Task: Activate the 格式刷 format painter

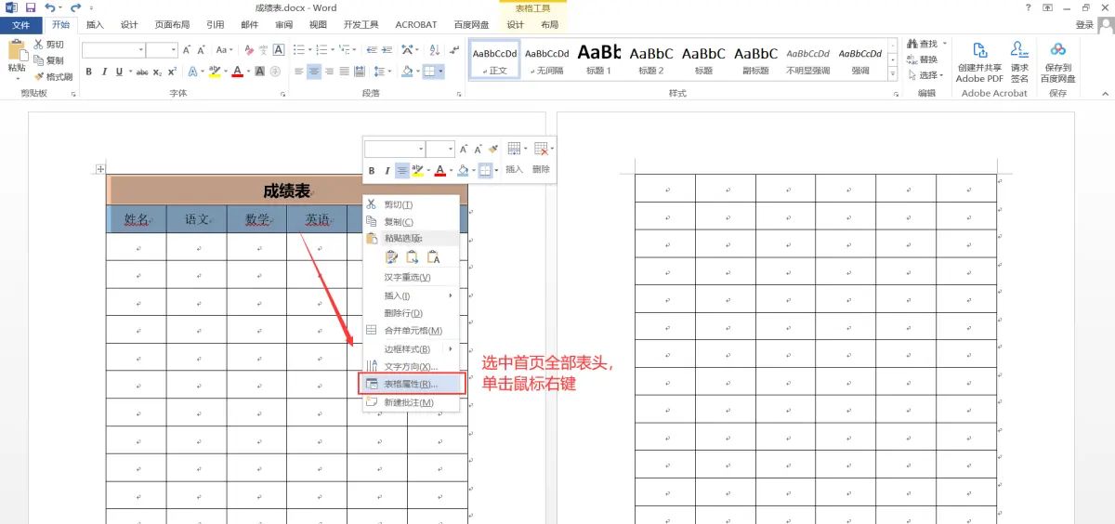Action: coord(53,77)
